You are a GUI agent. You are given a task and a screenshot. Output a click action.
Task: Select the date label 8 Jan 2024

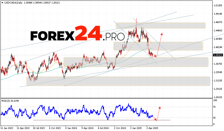[x=71, y=128]
